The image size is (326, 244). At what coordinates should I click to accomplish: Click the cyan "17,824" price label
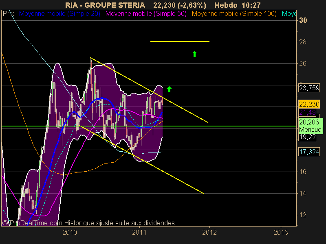(x=309, y=152)
